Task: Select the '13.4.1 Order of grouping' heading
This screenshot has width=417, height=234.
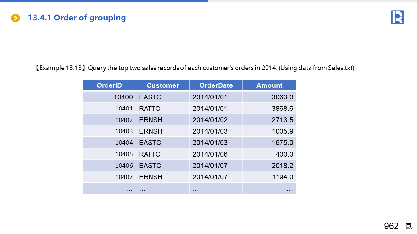Action: 77,18
